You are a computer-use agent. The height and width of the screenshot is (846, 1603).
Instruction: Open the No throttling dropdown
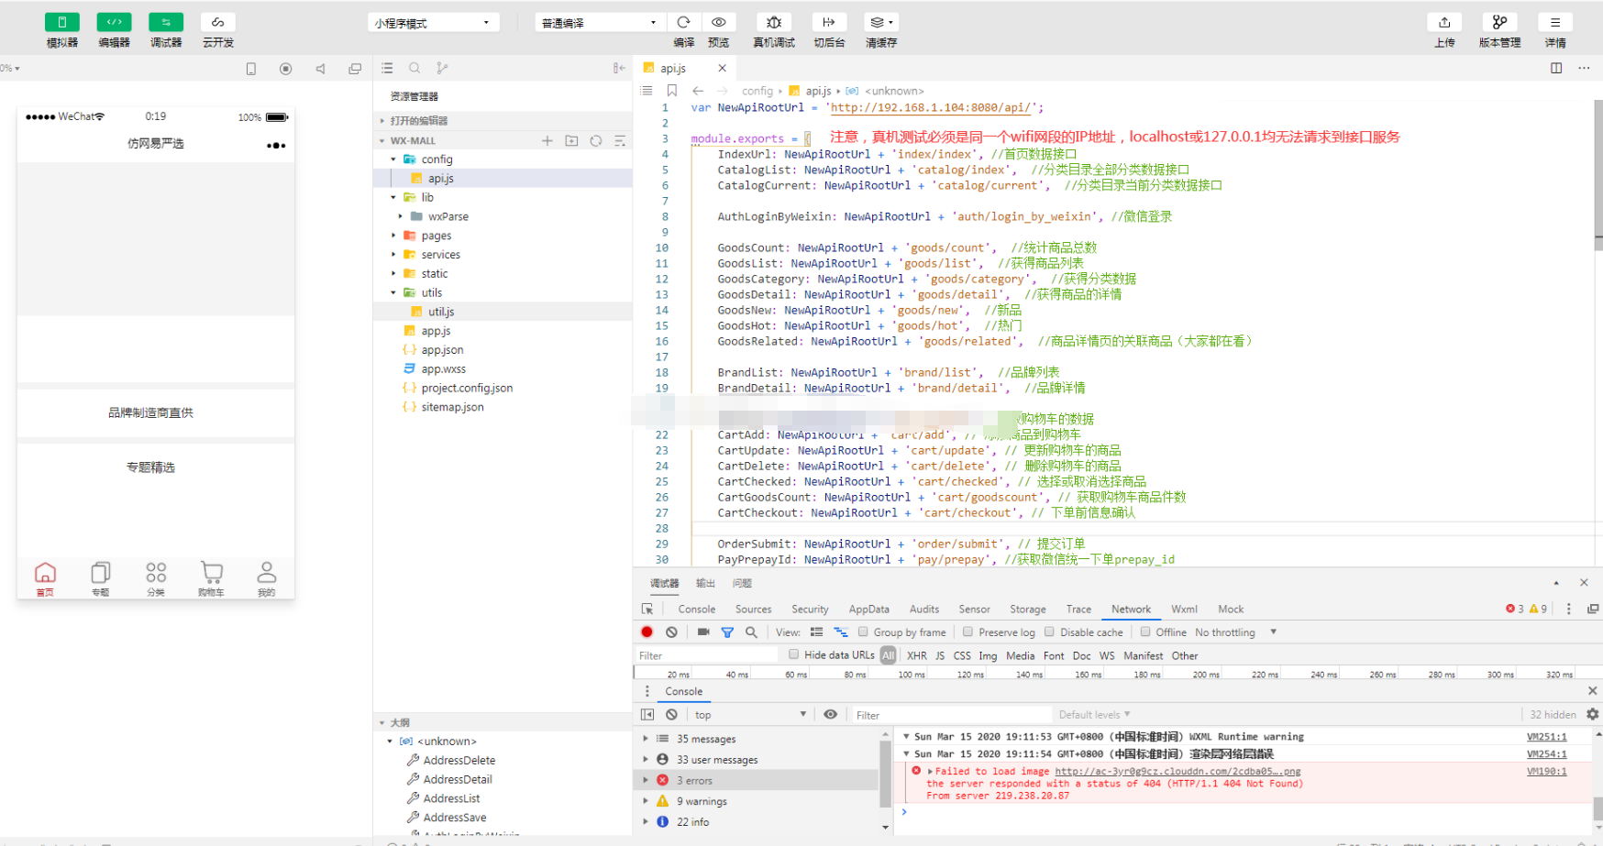click(x=1235, y=632)
